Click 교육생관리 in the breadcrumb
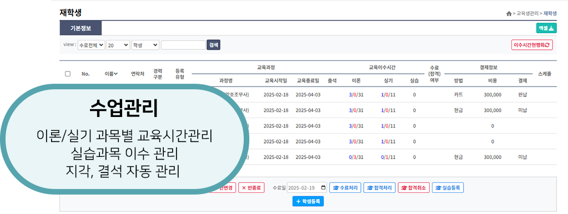The height and width of the screenshot is (214, 568). tap(527, 13)
